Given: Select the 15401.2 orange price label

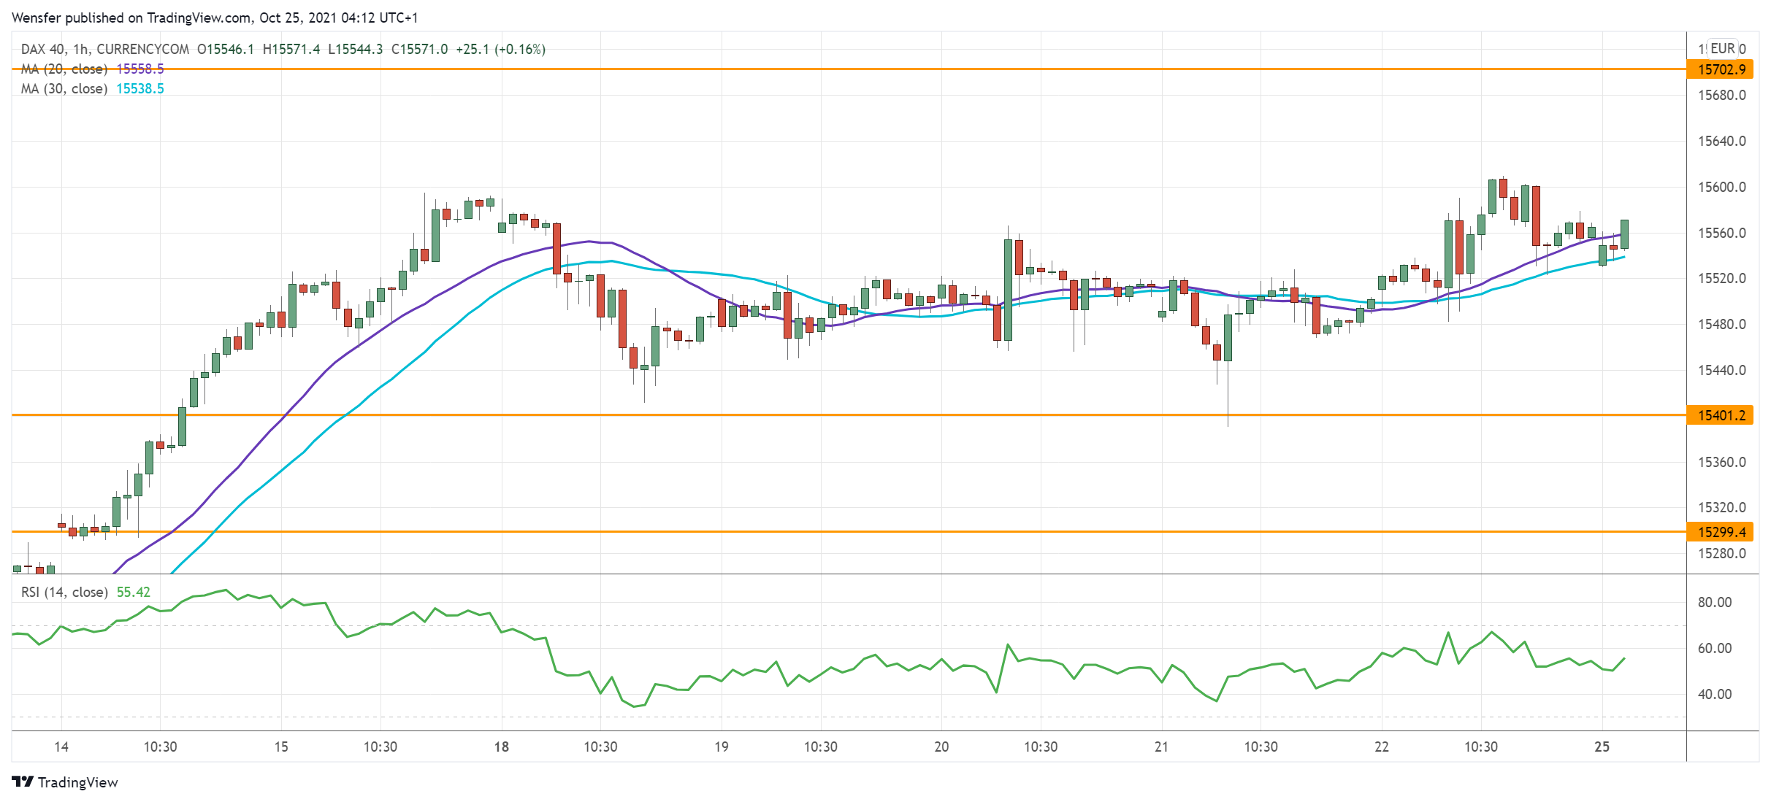Looking at the screenshot, I should [1720, 415].
